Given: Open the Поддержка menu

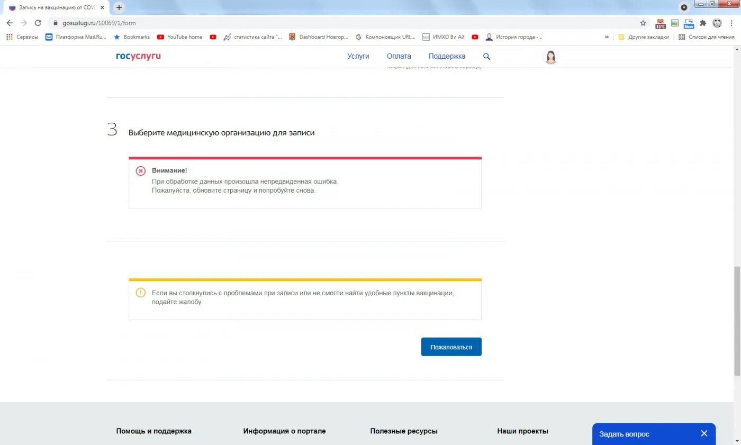Looking at the screenshot, I should tap(447, 56).
